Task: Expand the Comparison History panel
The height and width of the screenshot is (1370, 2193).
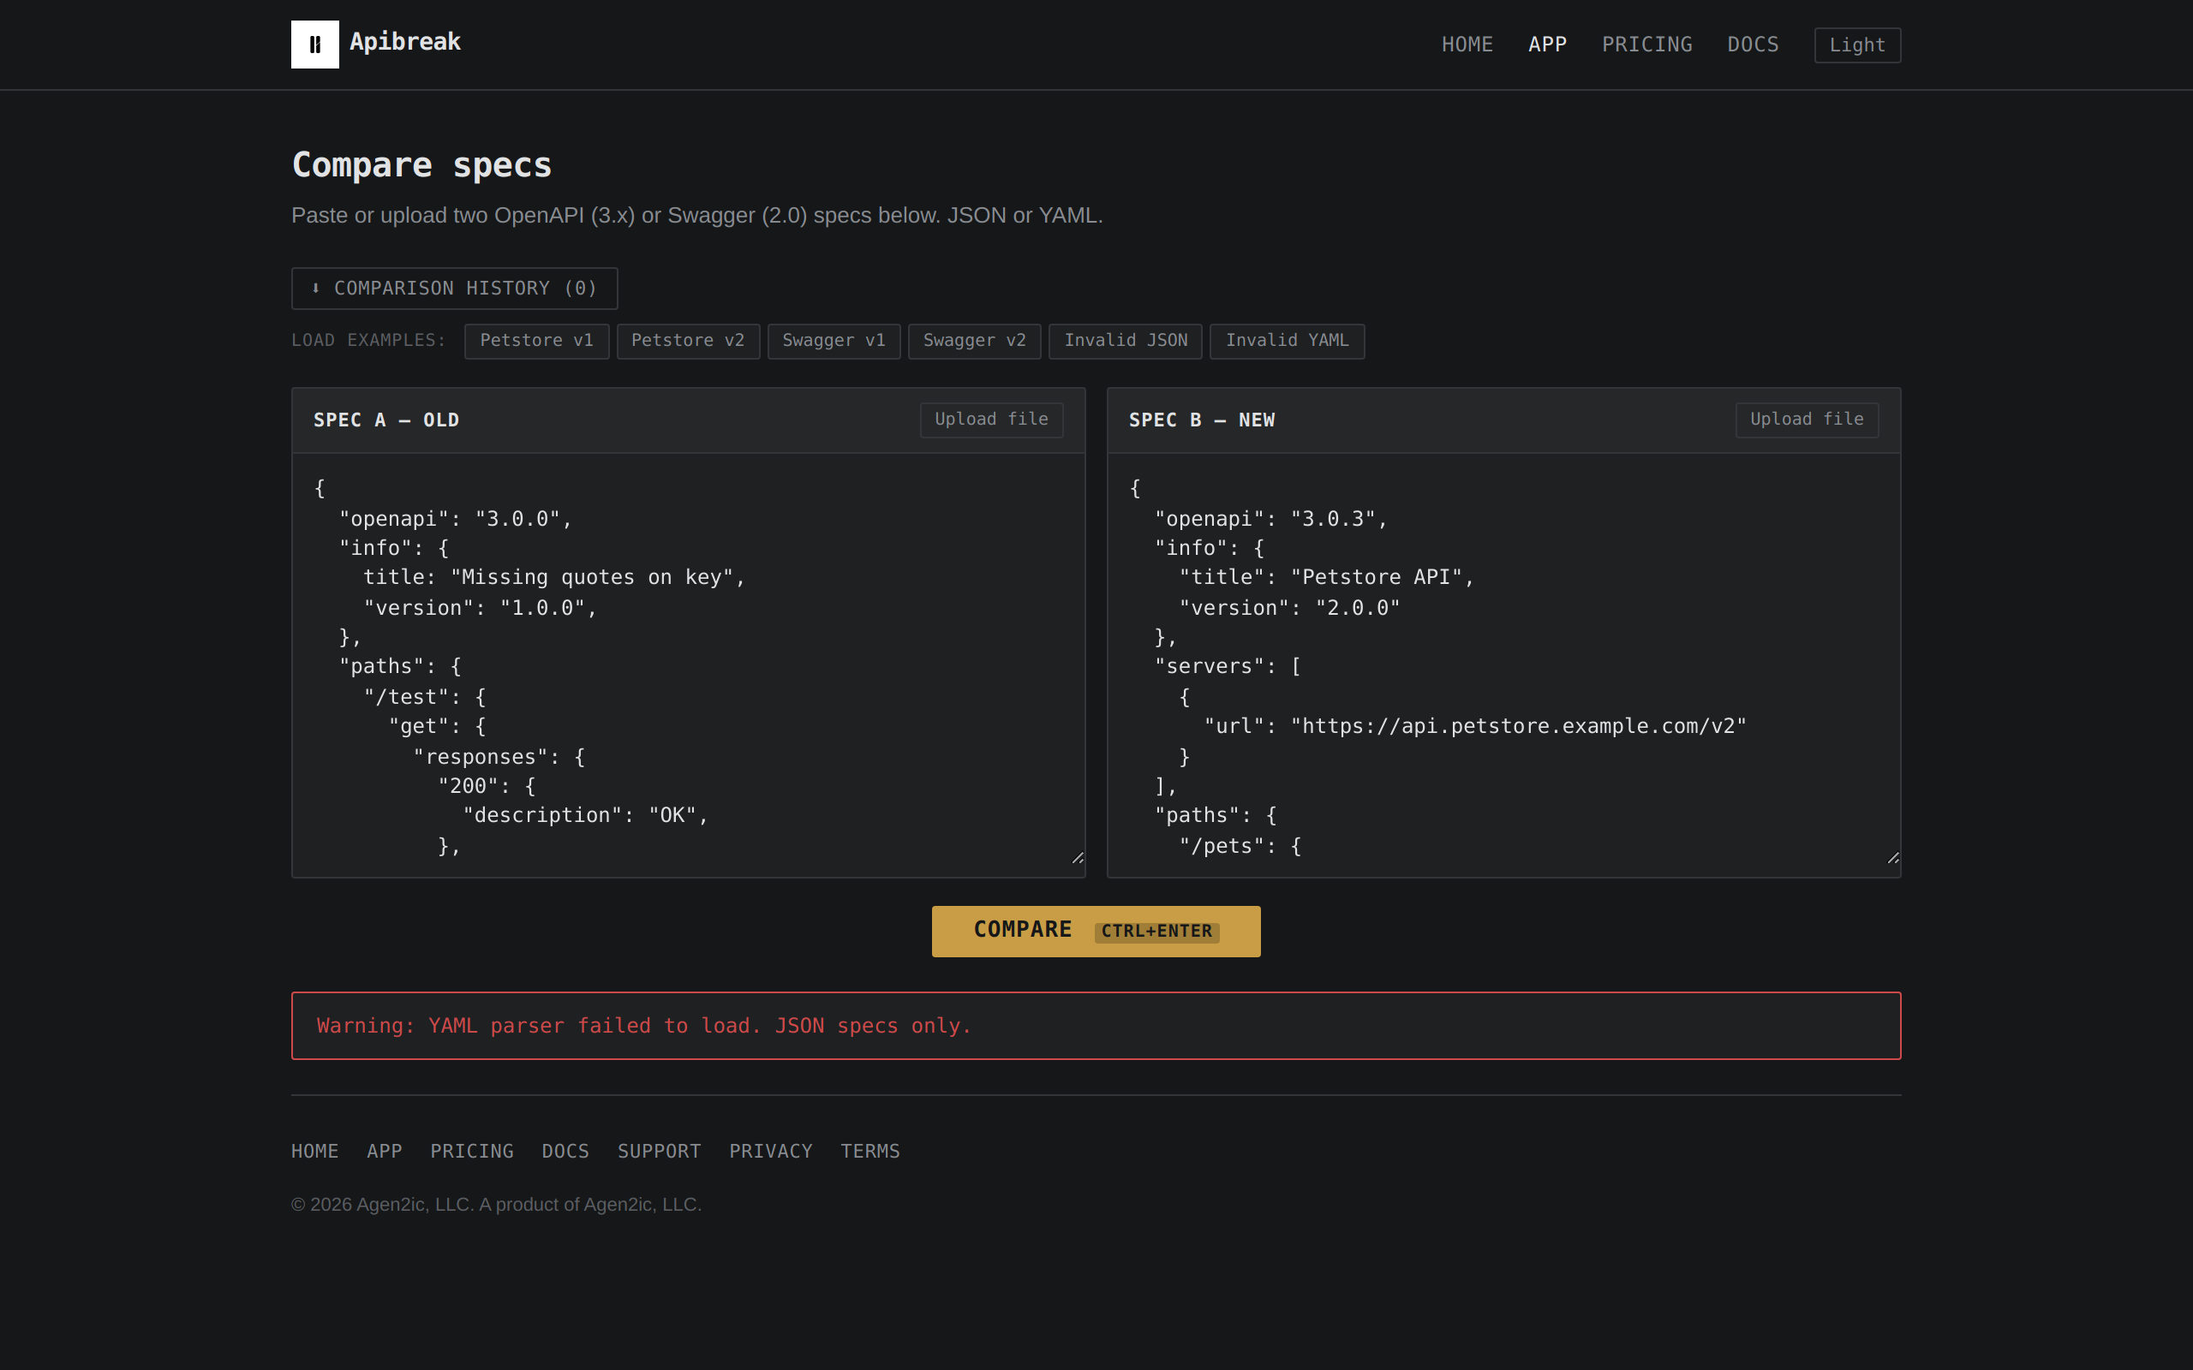Action: coord(454,289)
